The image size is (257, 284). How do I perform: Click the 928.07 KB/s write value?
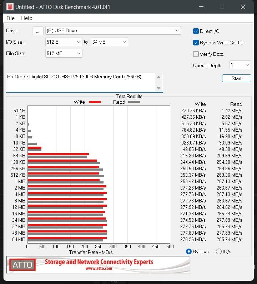coord(193,143)
